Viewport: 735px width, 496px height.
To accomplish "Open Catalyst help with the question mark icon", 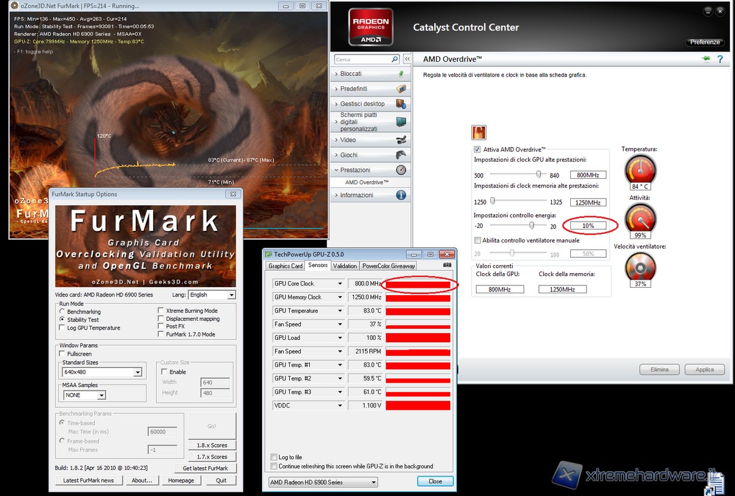I will tap(720, 59).
